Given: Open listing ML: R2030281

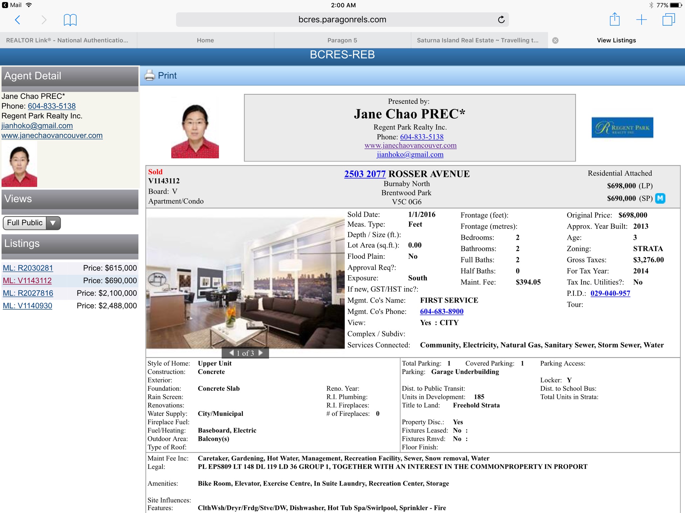Looking at the screenshot, I should [x=28, y=268].
